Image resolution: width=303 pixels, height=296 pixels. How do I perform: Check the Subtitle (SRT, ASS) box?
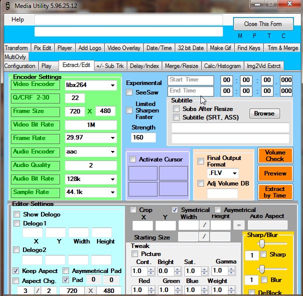(x=176, y=117)
